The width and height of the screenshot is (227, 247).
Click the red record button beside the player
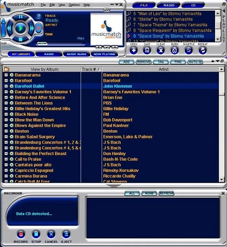[39, 28]
